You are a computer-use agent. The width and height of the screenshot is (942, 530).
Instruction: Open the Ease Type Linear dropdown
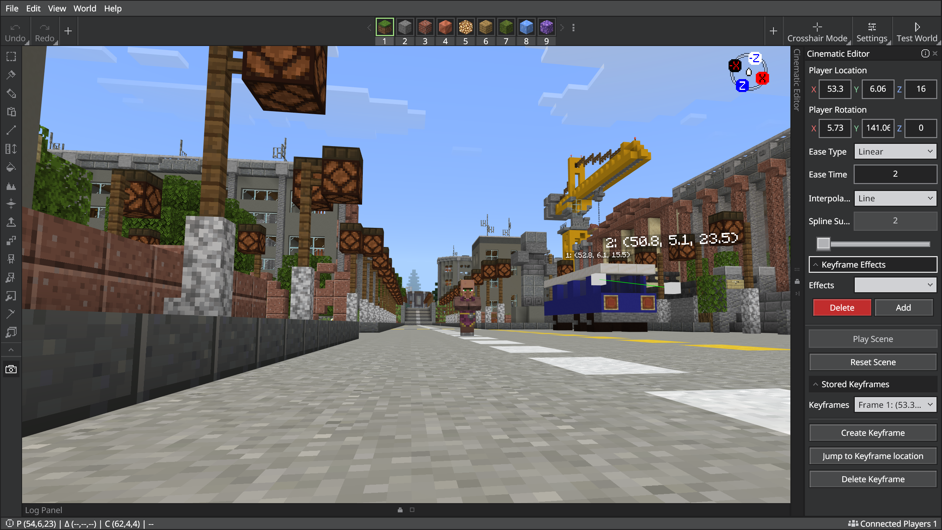coord(895,152)
